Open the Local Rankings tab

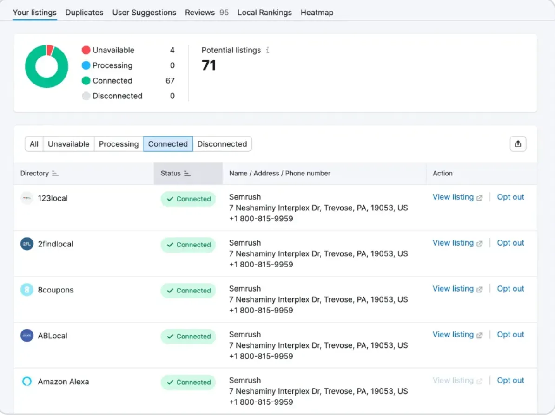coord(265,13)
